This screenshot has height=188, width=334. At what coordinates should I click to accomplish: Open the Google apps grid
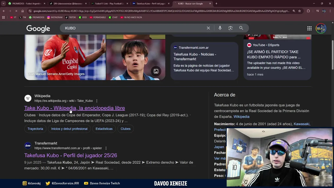pyautogui.click(x=309, y=28)
